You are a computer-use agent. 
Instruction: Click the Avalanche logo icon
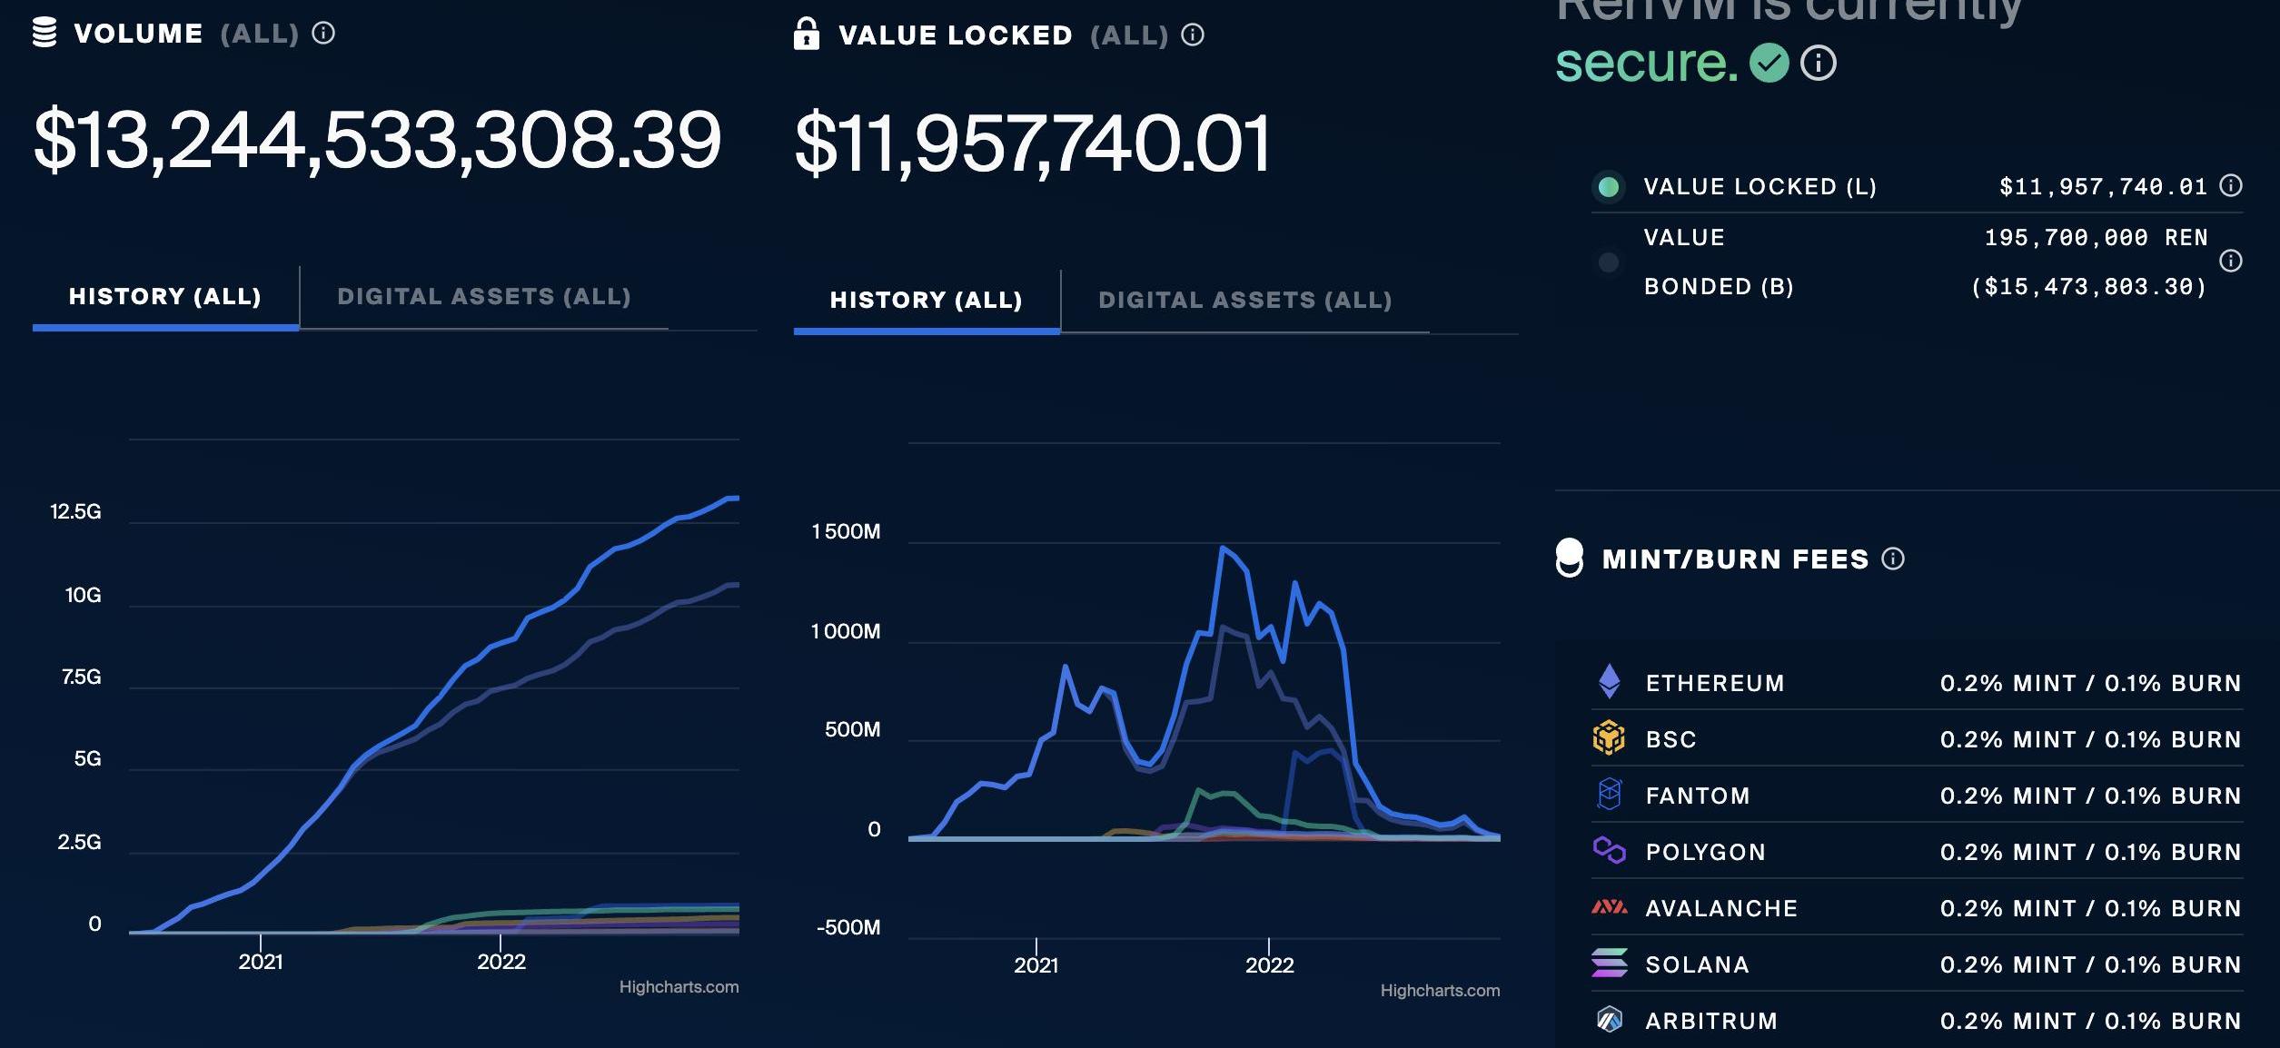pyautogui.click(x=1610, y=906)
